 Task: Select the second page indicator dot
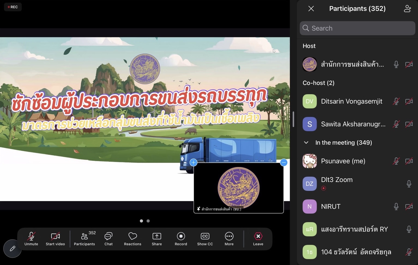click(x=148, y=221)
